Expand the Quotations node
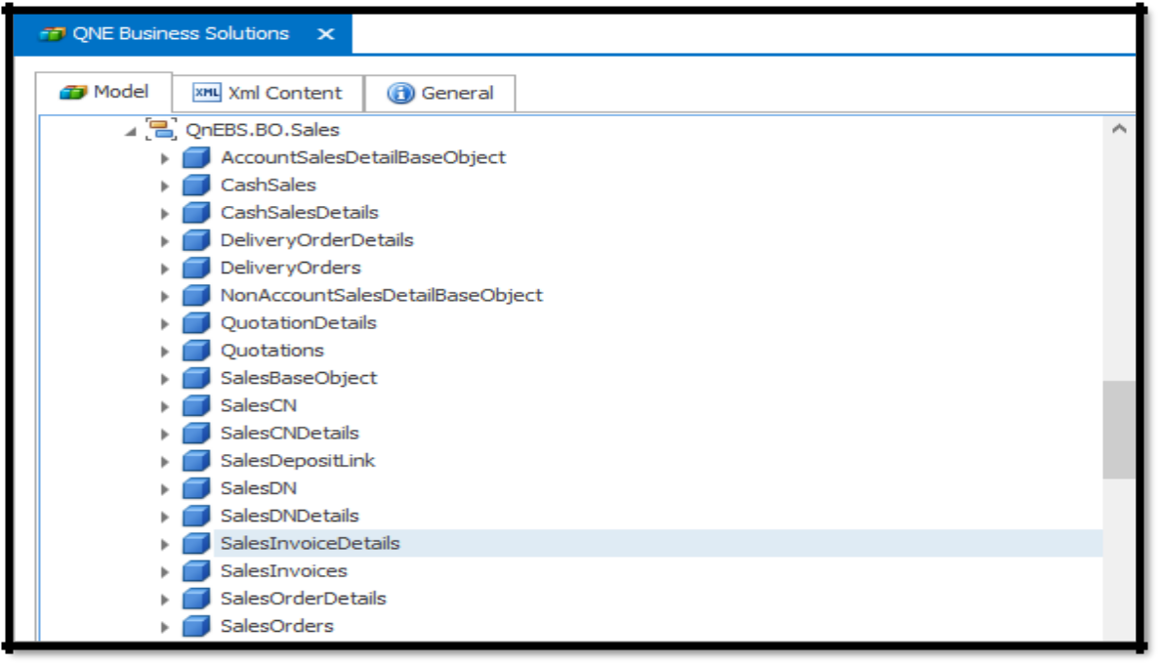Screen dimensions: 1160x666 [165, 351]
